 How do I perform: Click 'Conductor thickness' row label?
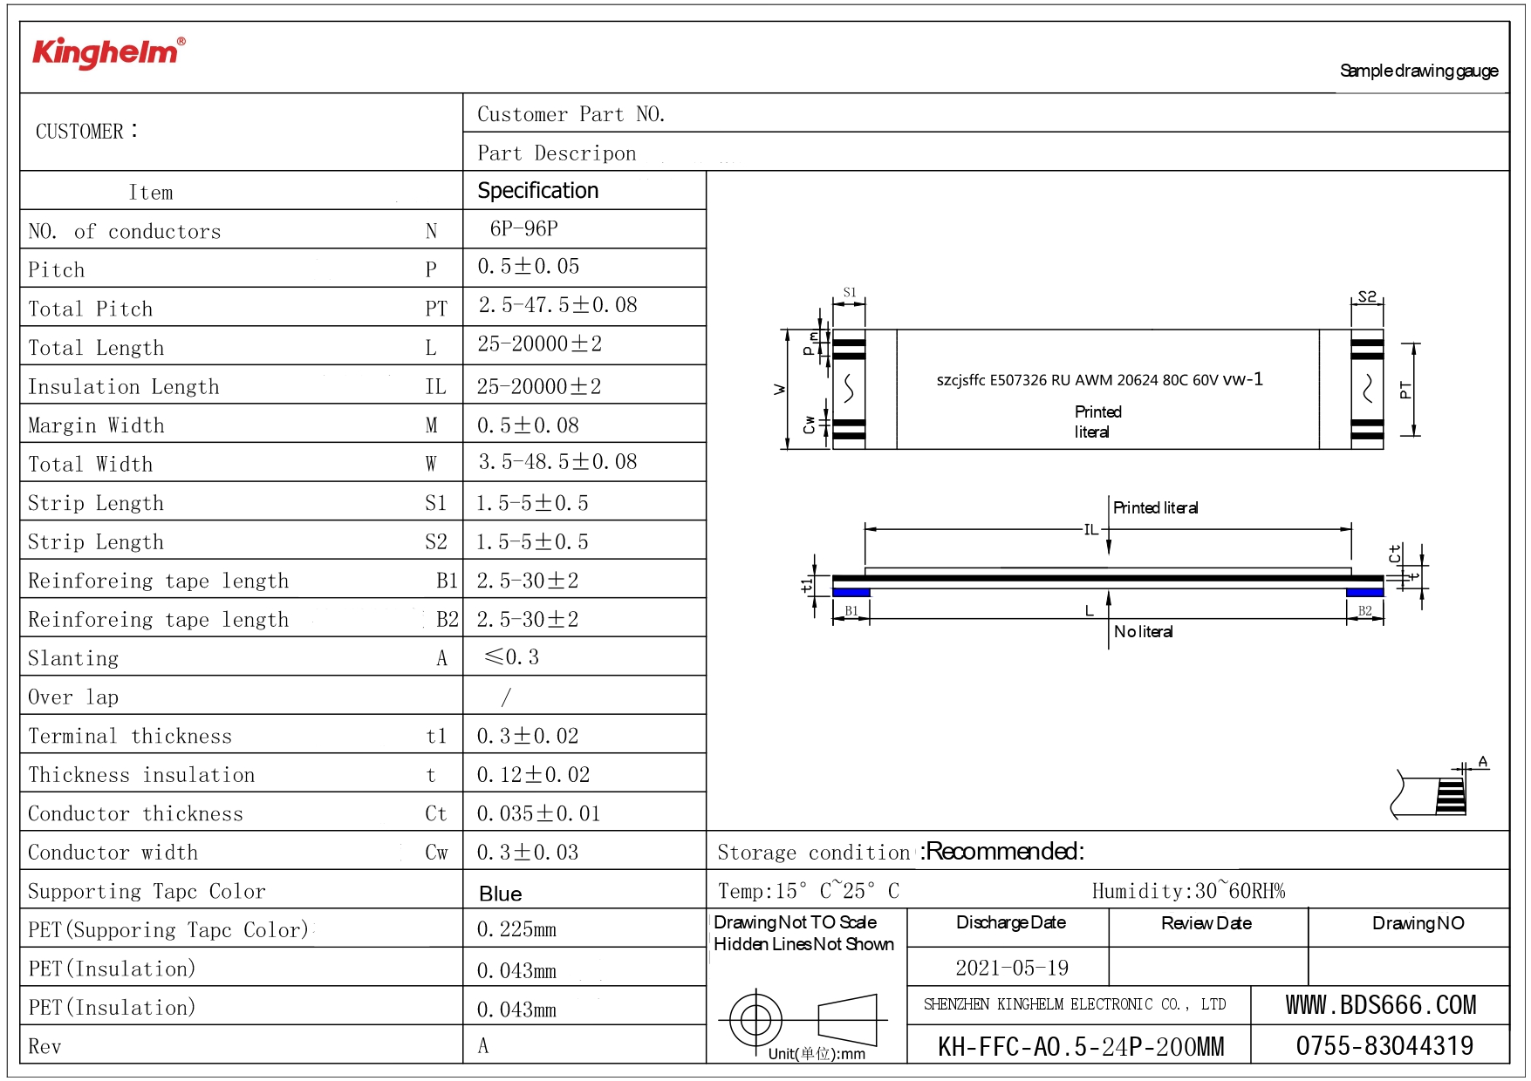click(136, 814)
